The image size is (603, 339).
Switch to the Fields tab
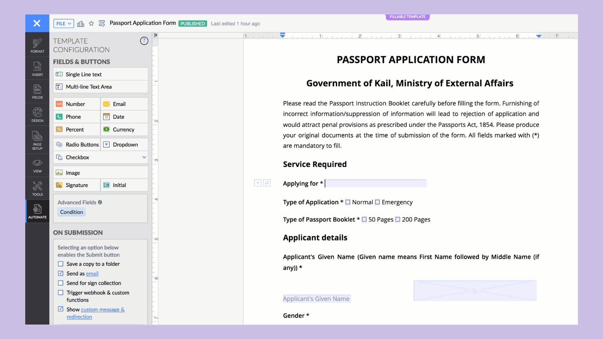(37, 92)
